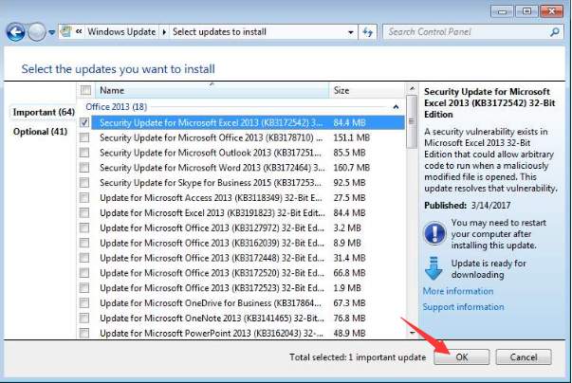Check Update for Office 2013 KB3162039

[x=84, y=243]
